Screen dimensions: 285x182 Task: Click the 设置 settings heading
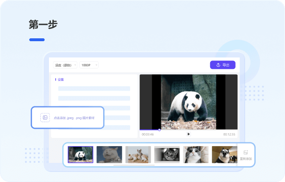[x=60, y=80]
